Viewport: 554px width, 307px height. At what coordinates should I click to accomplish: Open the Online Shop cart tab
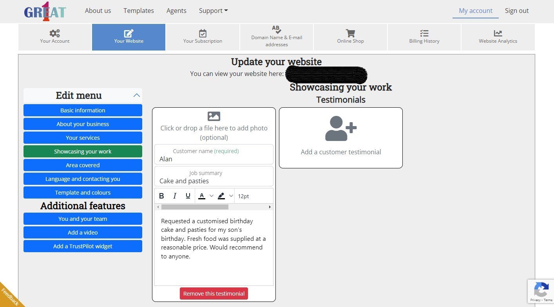350,37
